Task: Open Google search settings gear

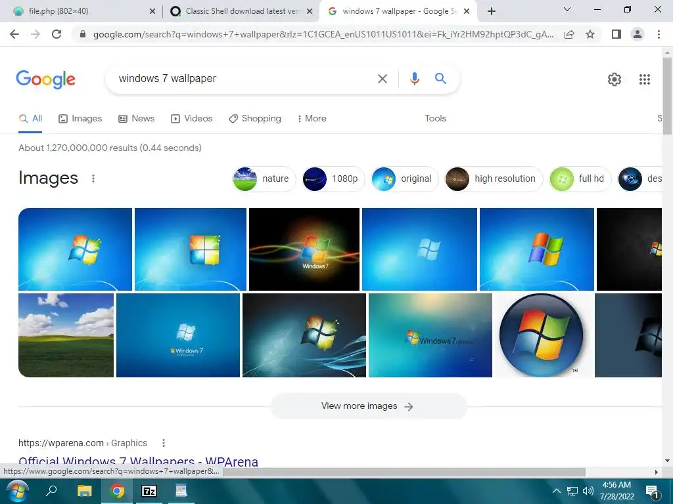Action: point(615,79)
